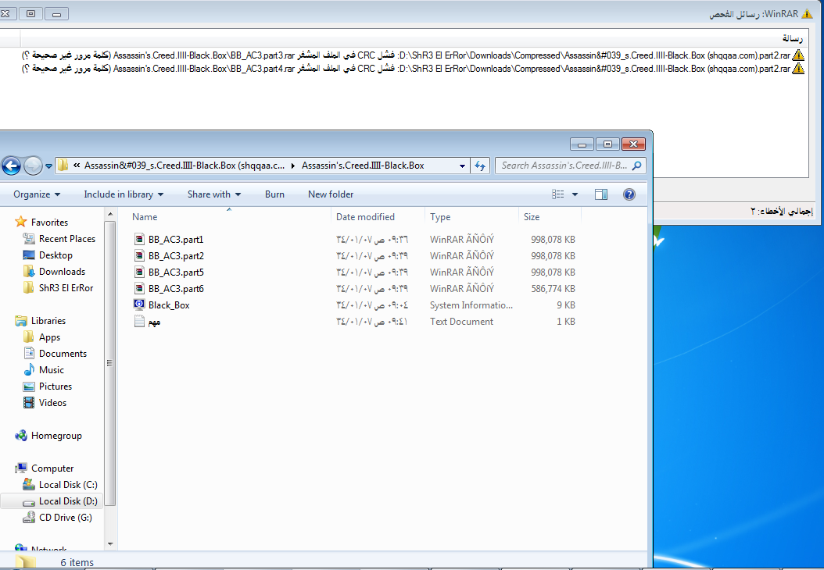The height and width of the screenshot is (570, 824).
Task: Click the 6 items folder icon in details pane
Action: pyautogui.click(x=25, y=561)
